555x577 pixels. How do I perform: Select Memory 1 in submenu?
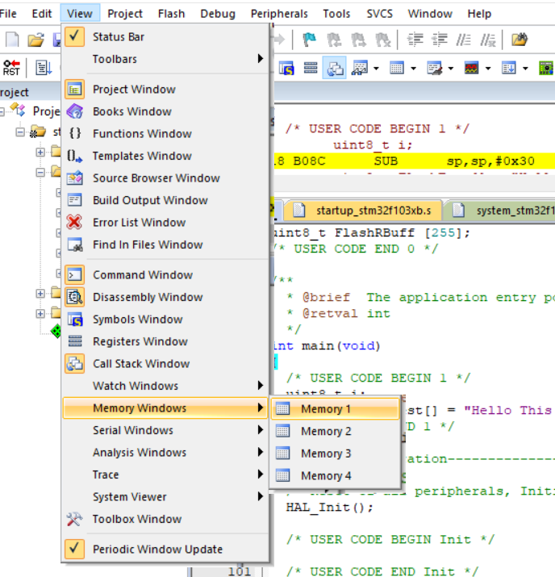pyautogui.click(x=335, y=409)
